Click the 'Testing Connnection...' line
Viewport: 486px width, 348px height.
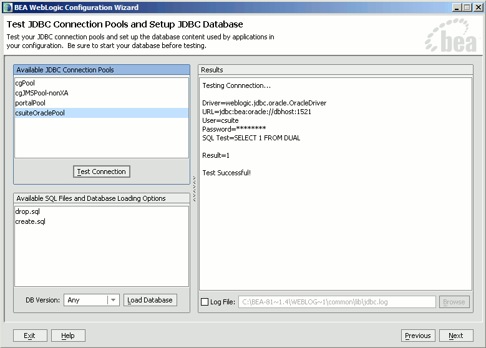click(236, 85)
